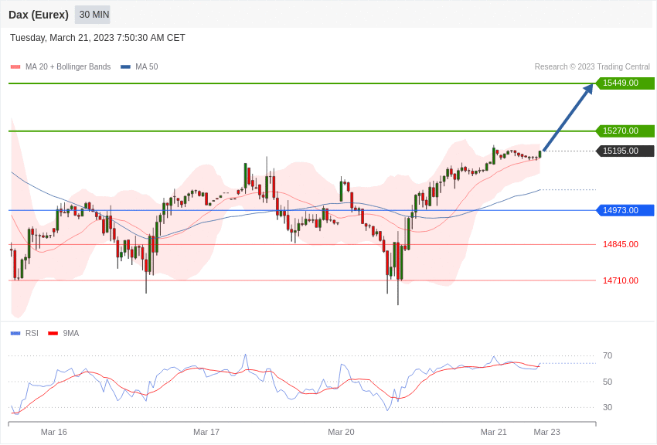Click the 14710.00 red support label
This screenshot has width=657, height=445.
(x=621, y=280)
